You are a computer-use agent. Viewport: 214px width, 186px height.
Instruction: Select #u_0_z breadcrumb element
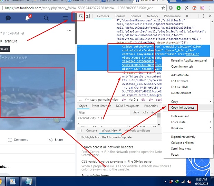coord(134,100)
